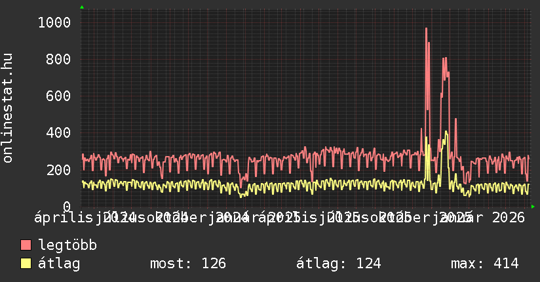The image size is (540, 282).
Task: Click the 600 y-axis label
Action: (x=58, y=96)
